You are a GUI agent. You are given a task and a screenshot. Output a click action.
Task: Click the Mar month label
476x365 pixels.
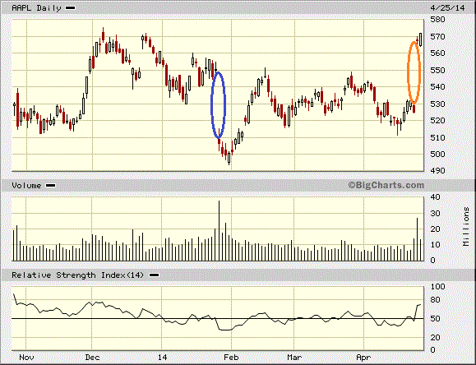point(294,357)
